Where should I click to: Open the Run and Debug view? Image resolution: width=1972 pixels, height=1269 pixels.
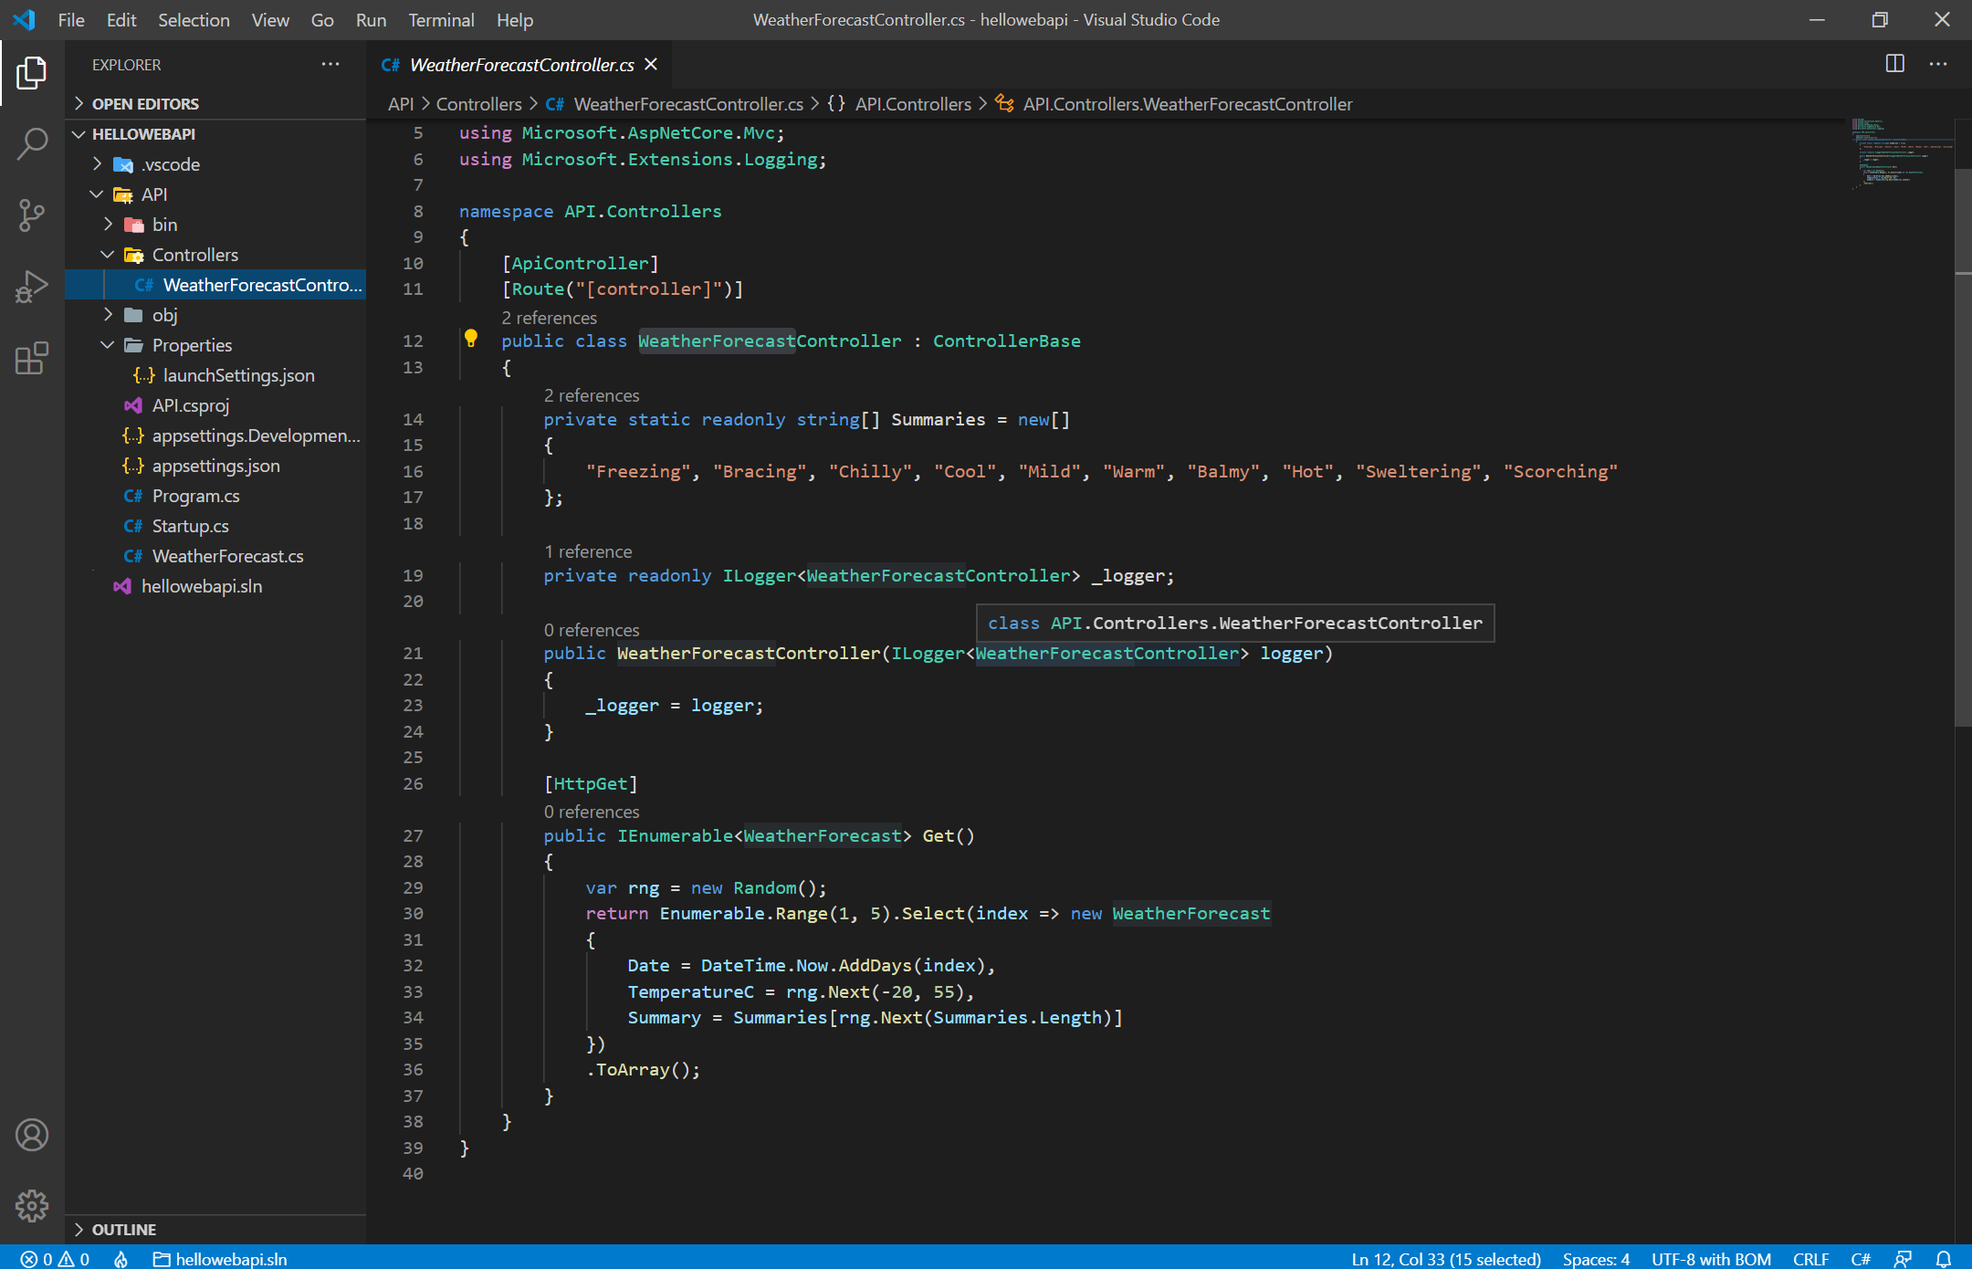32,287
